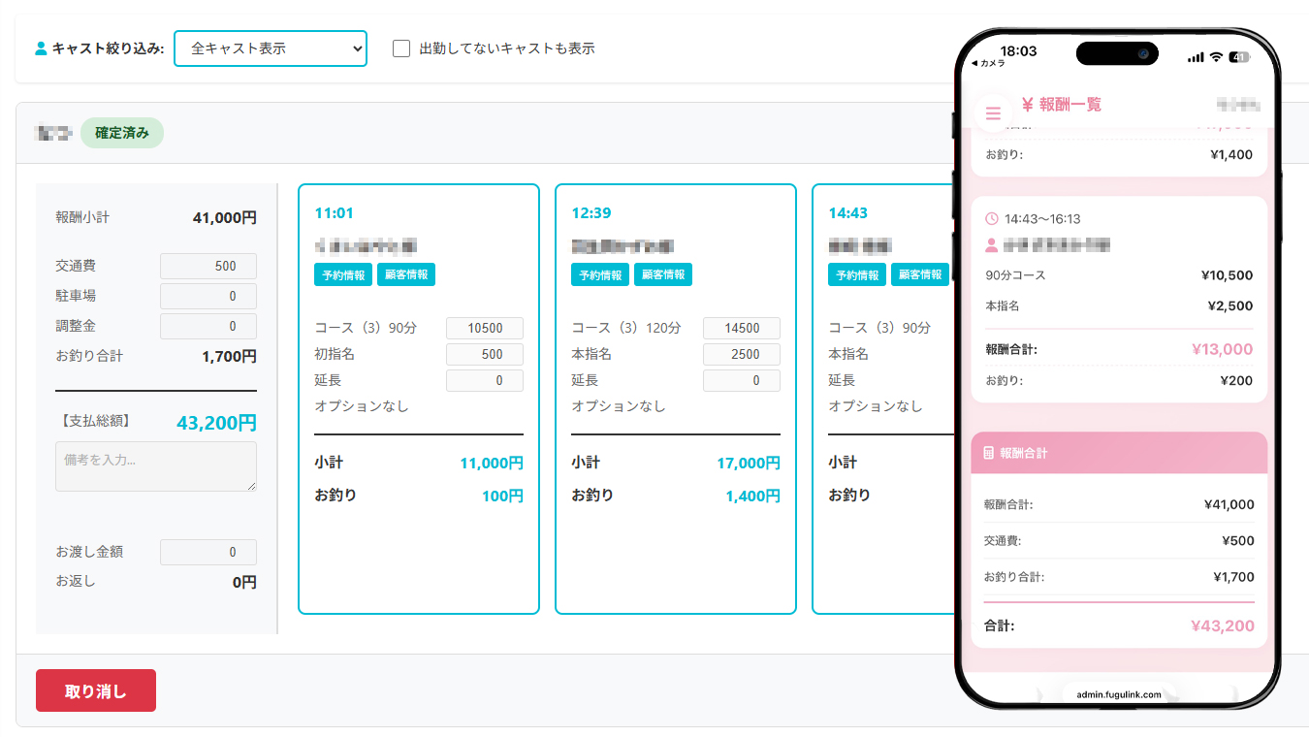1309x737 pixels.
Task: Click the pink person icon under the time
Action: coord(991,245)
